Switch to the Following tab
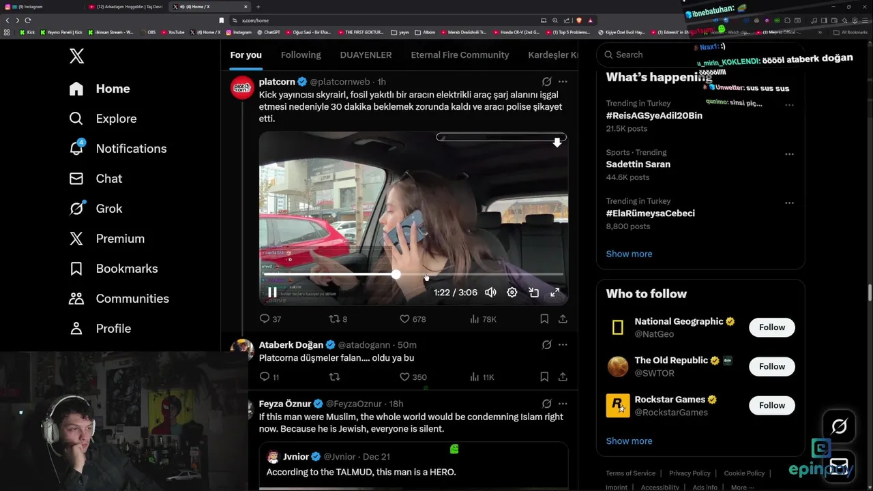Screen dimensions: 873x491 point(301,55)
